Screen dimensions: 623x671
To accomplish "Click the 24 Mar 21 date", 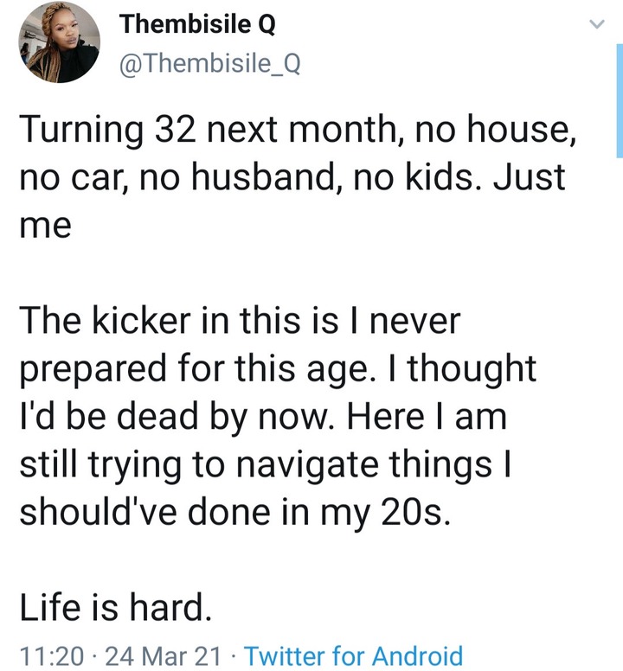I will (163, 655).
